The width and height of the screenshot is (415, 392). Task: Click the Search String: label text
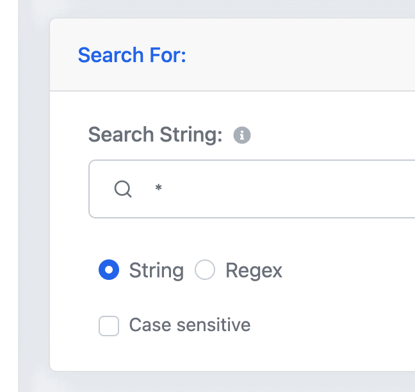click(155, 135)
